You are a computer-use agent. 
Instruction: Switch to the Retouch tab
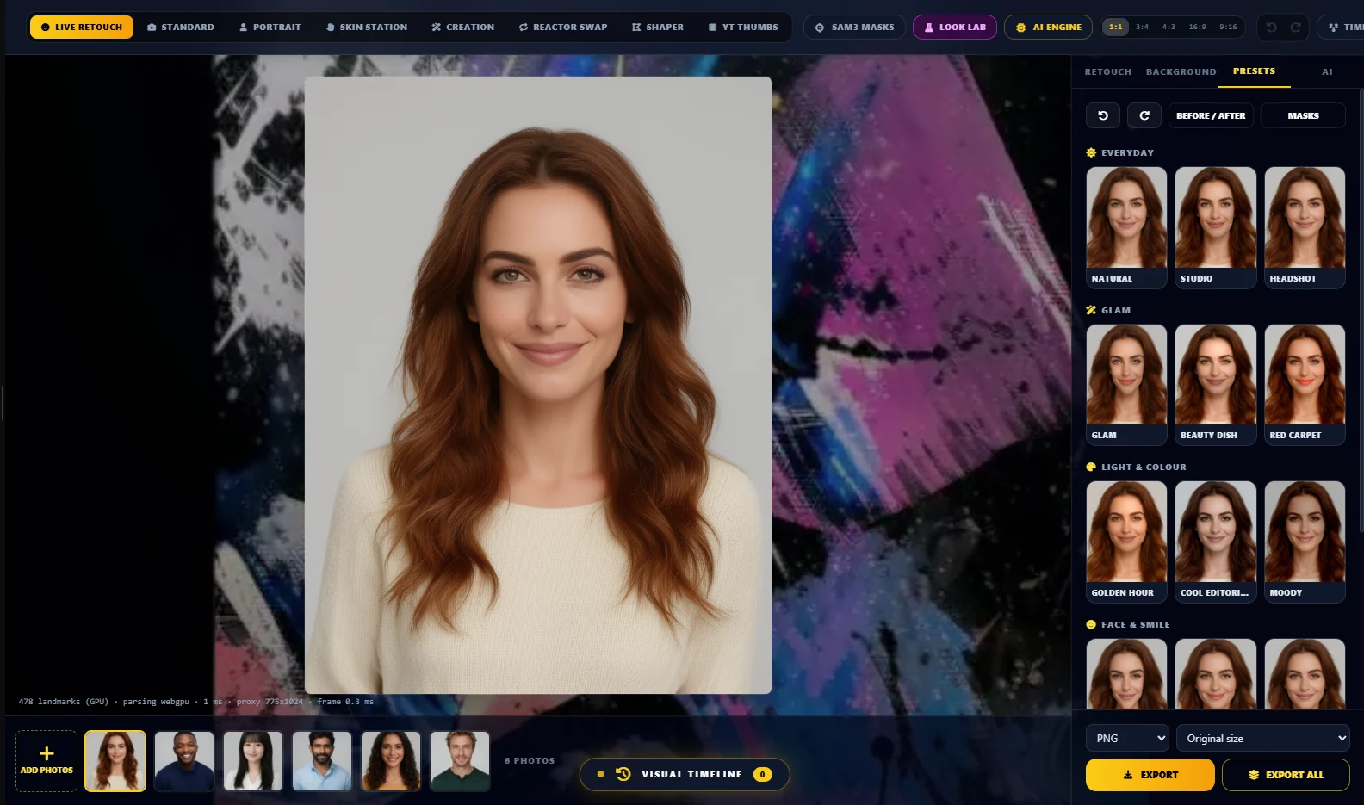point(1108,71)
